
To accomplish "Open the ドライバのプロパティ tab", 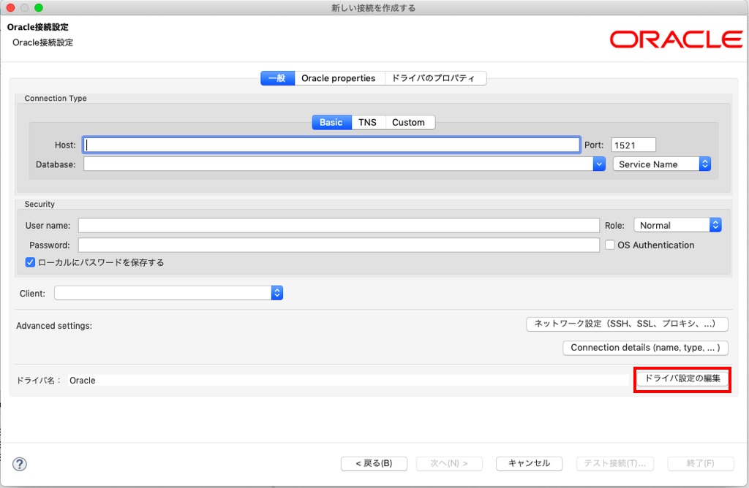I will (434, 78).
